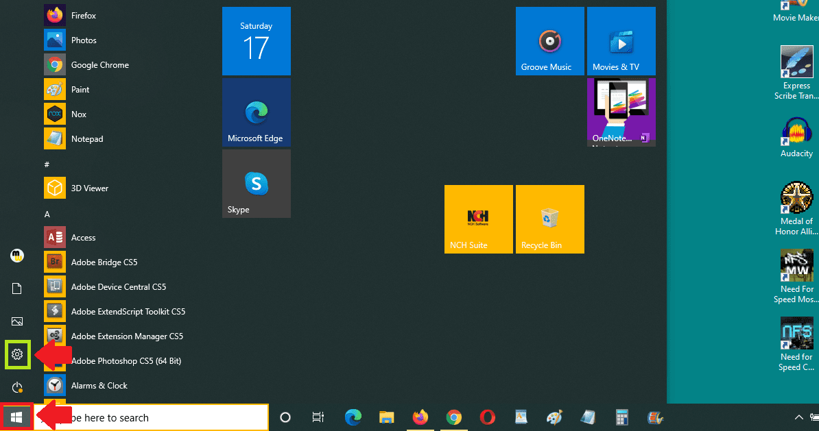Select Medal of Honor desktop shortcut
Viewport: 819px width, 431px height.
pos(796,208)
